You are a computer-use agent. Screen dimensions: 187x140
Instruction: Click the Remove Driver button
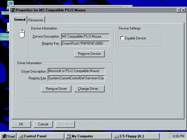pyautogui.click(x=56, y=89)
